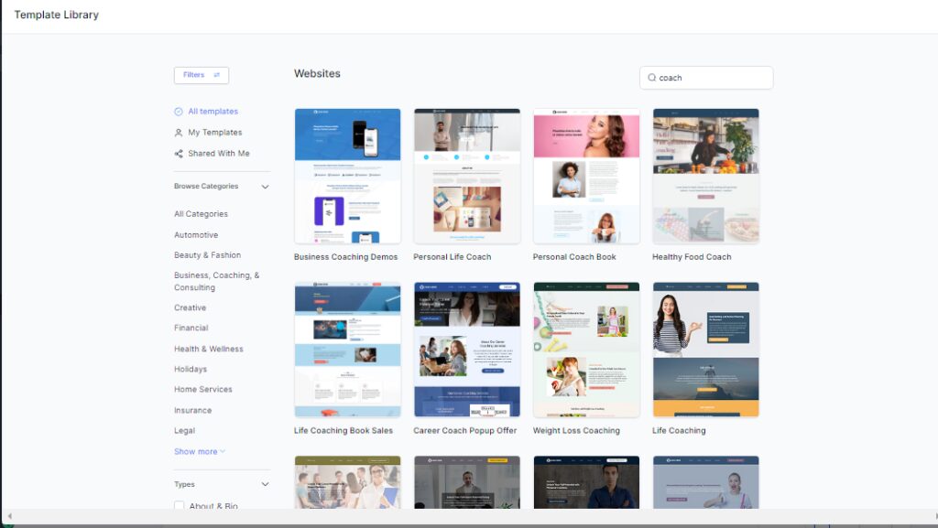Collapse the Types filter section
The image size is (938, 528).
coord(266,484)
